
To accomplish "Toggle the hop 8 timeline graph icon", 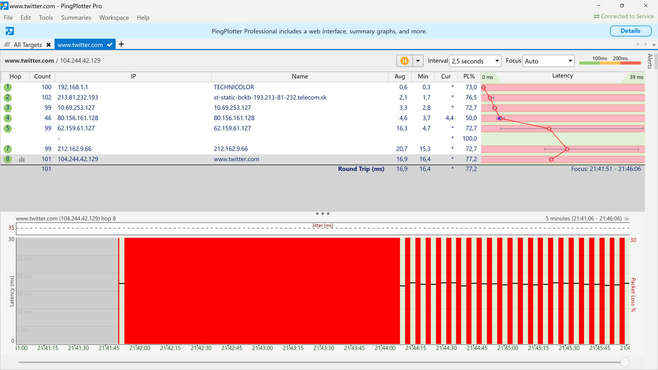I will 22,159.
